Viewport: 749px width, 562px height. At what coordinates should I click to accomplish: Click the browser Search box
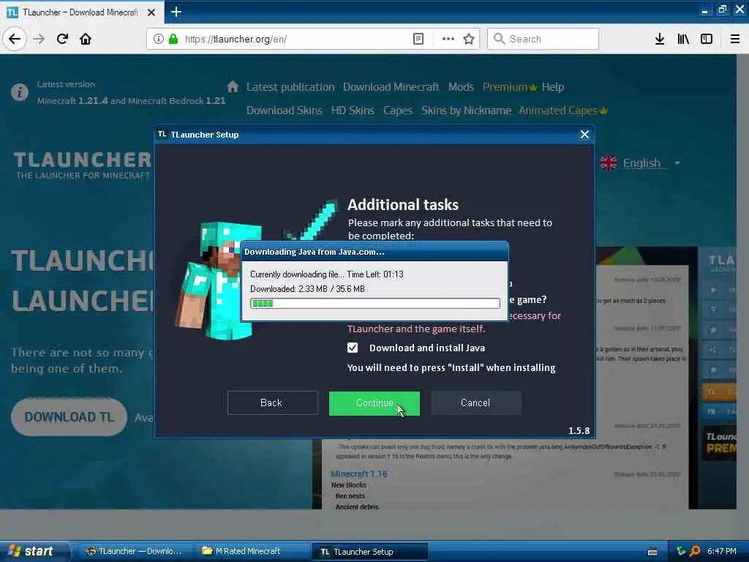[x=543, y=40]
